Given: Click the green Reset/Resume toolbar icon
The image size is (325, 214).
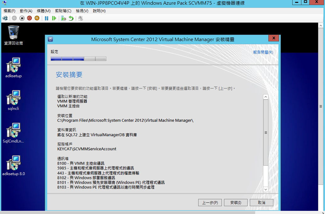Looking at the screenshot, I should pyautogui.click(x=54, y=18).
